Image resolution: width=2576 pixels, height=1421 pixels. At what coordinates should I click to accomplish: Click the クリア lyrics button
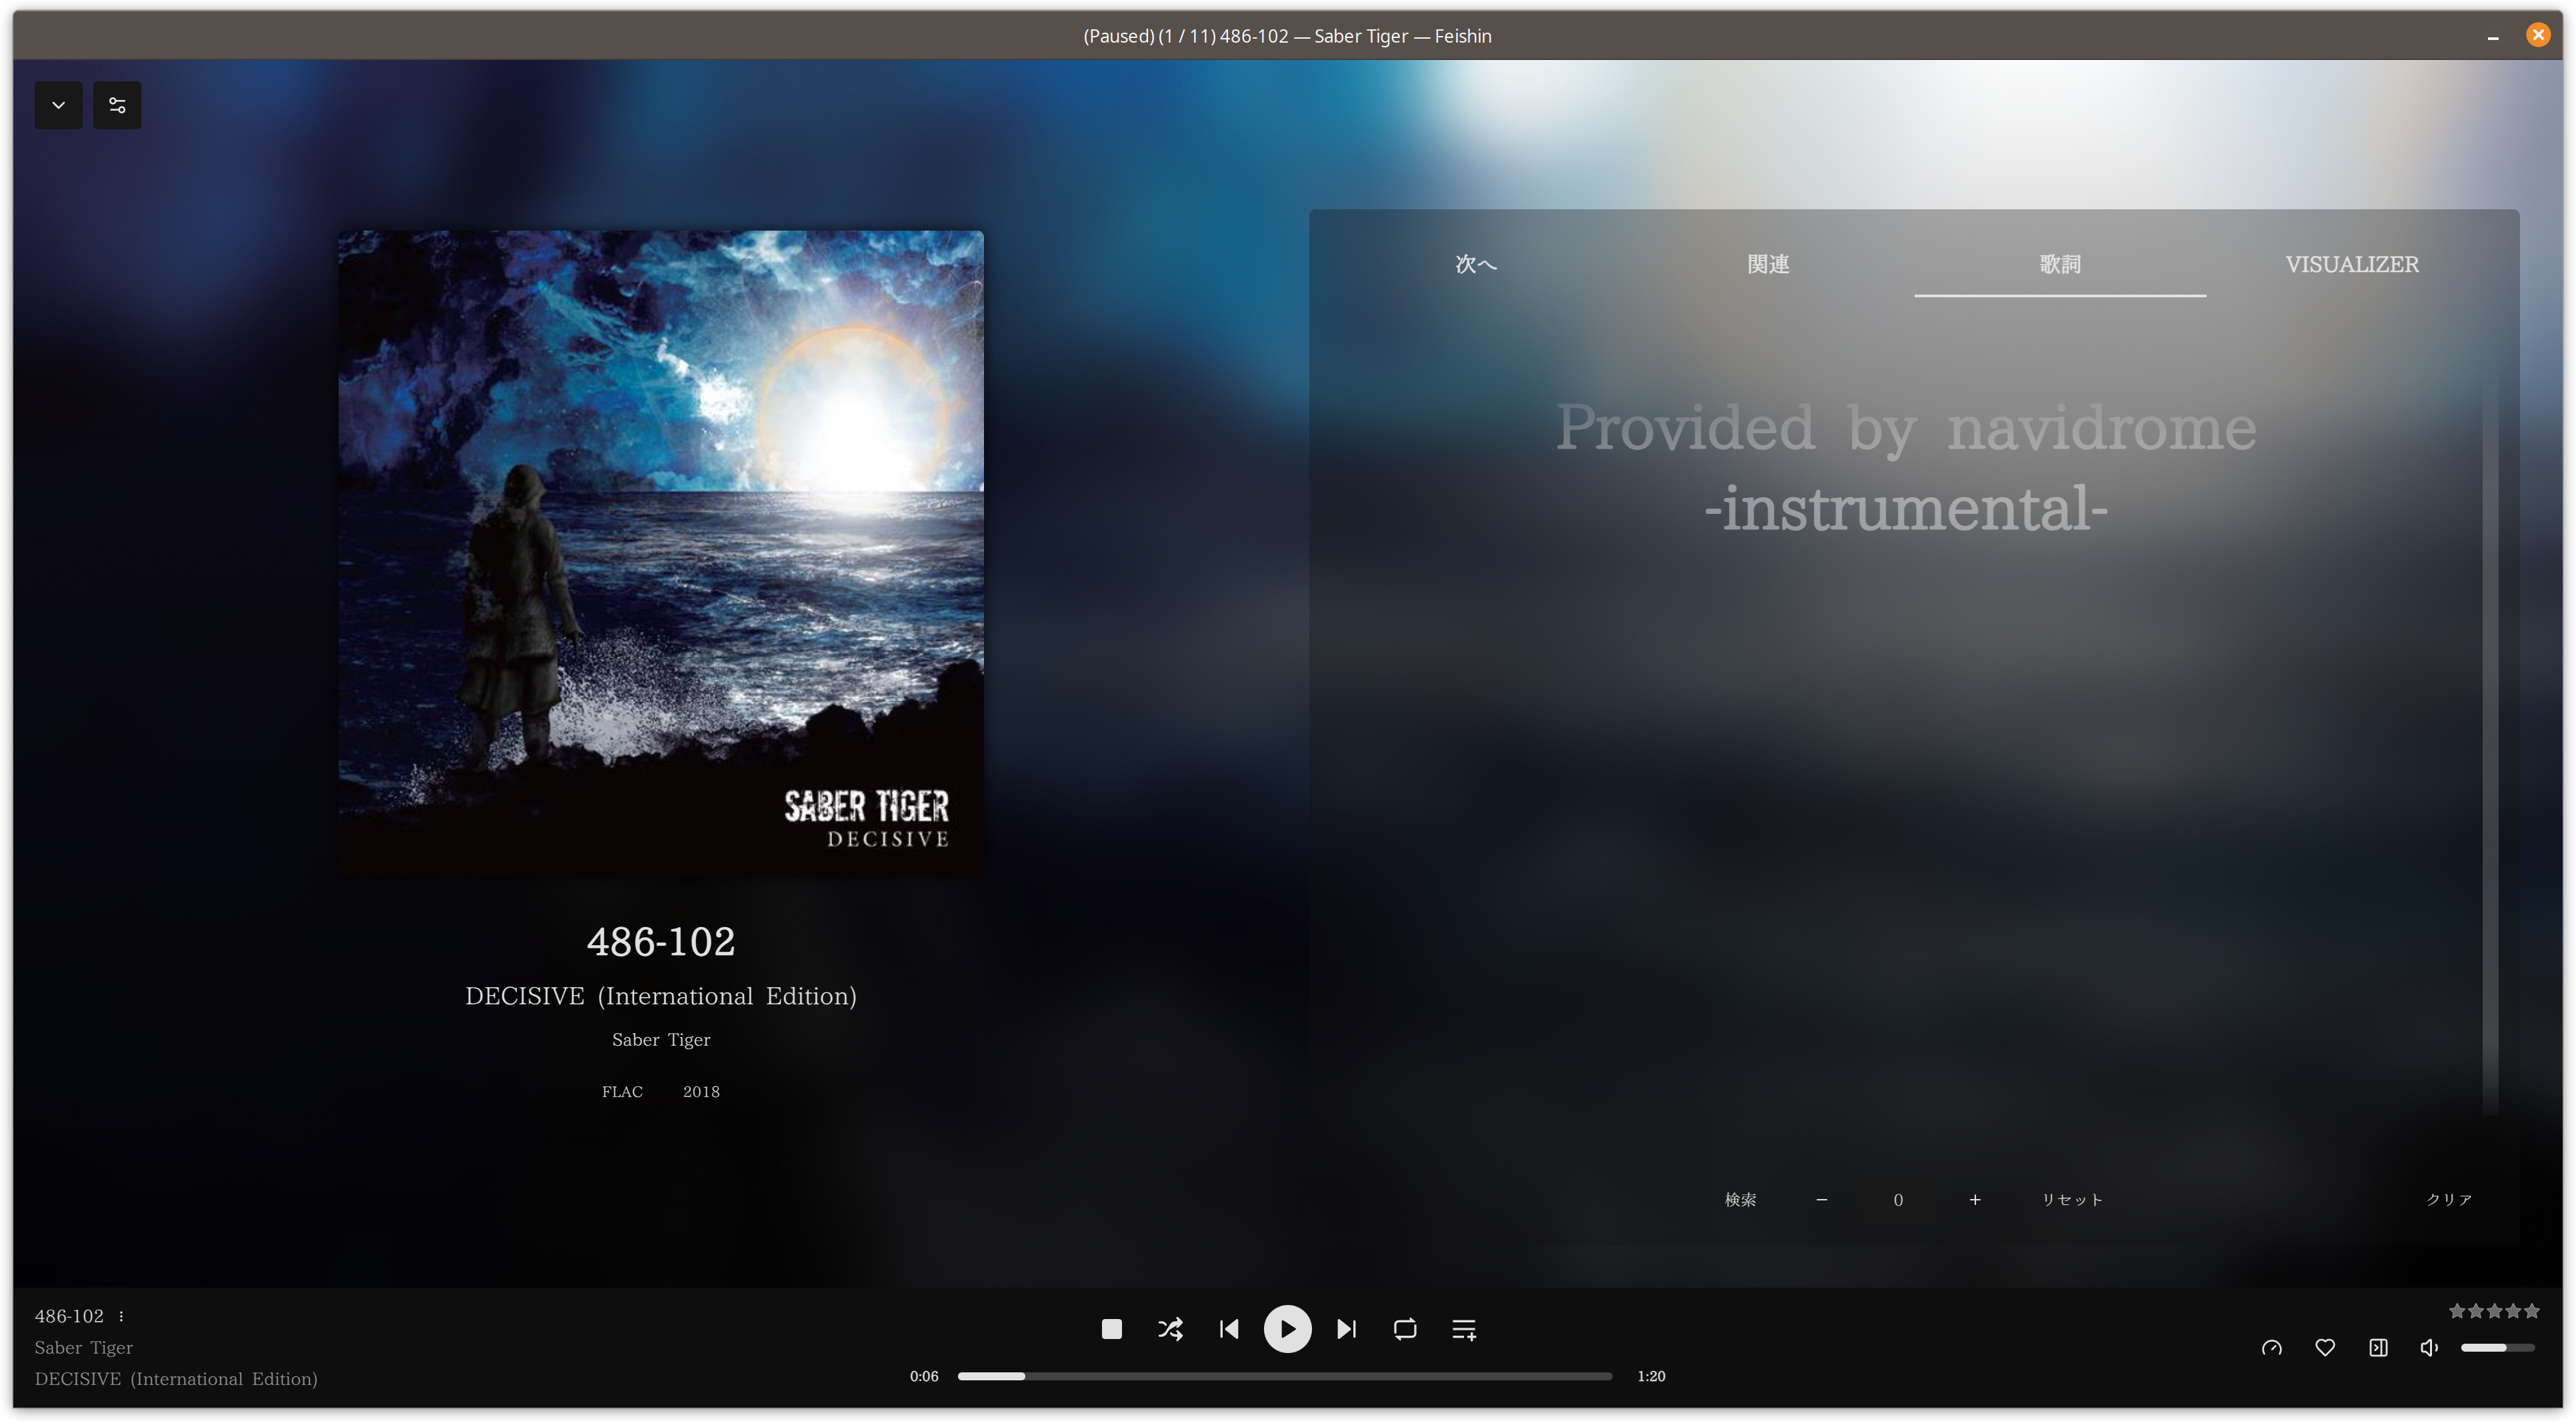tap(2448, 1199)
